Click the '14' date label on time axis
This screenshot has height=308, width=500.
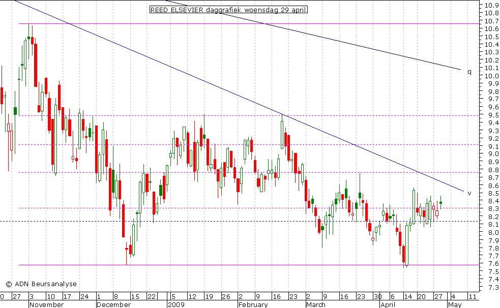[x=408, y=296]
